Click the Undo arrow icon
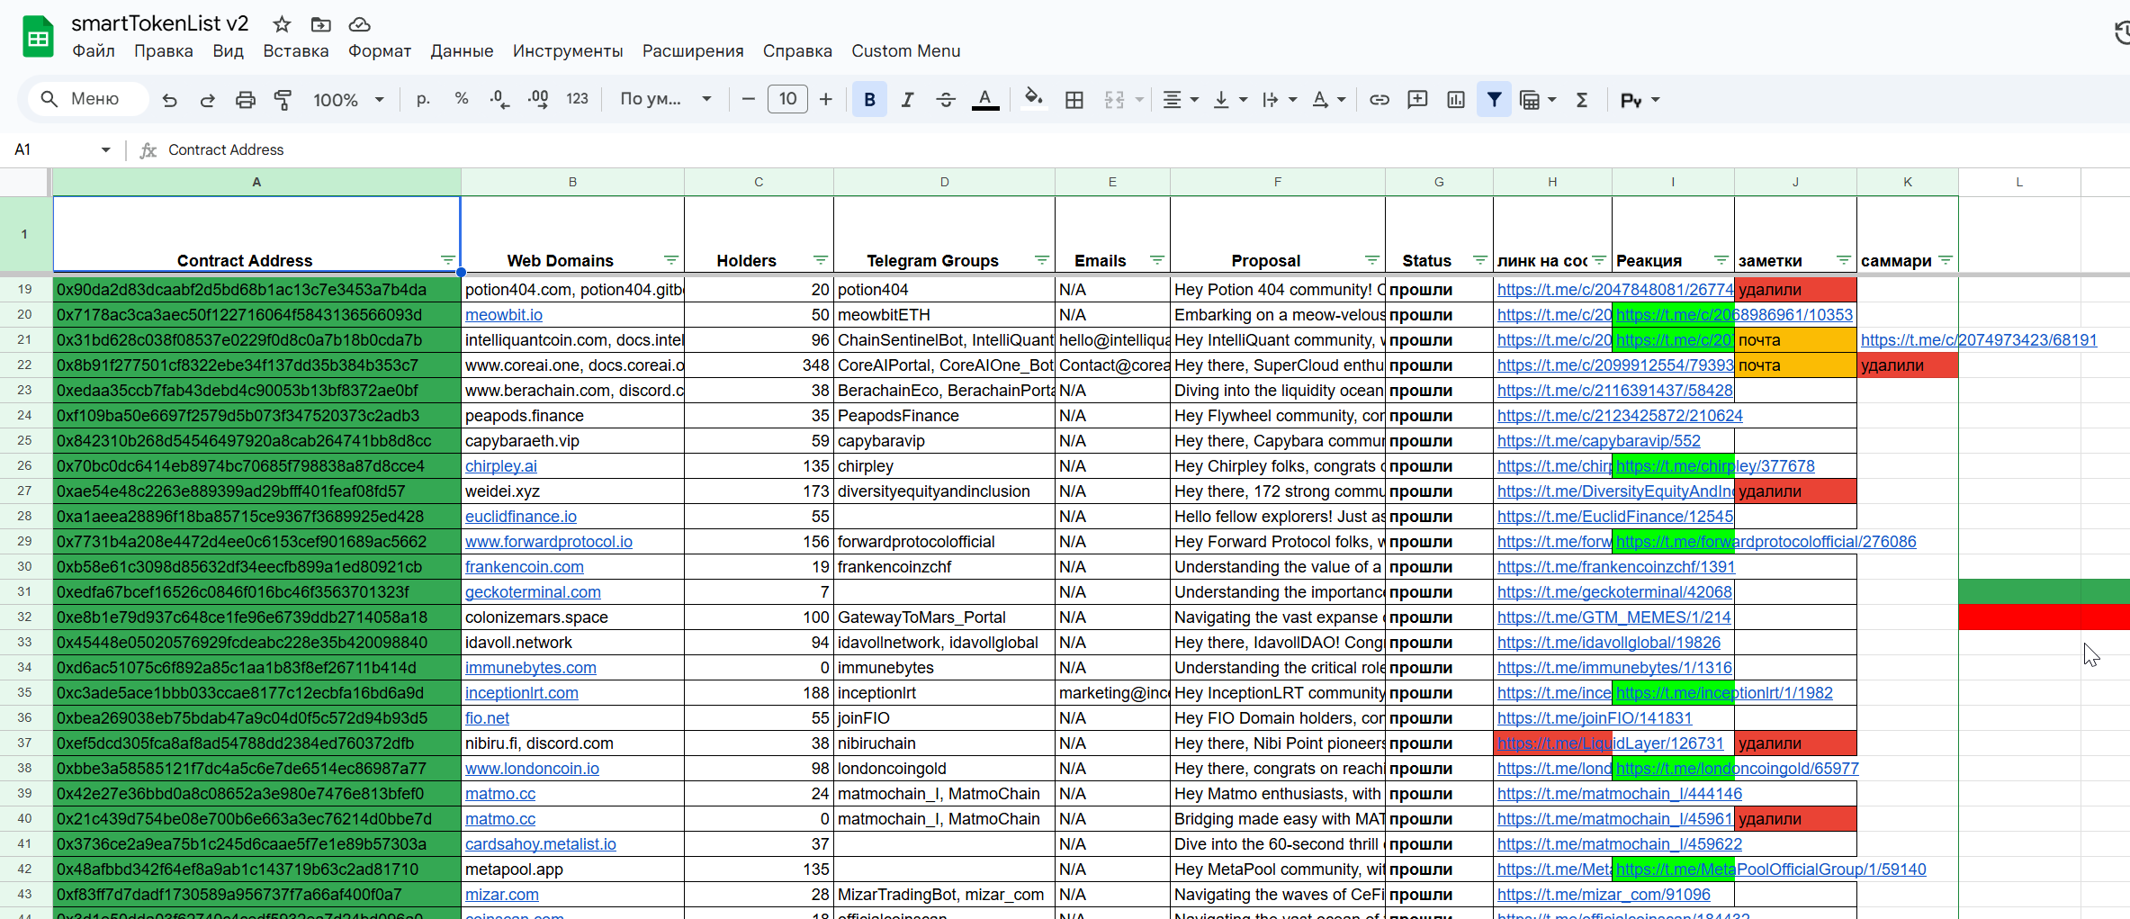 coord(169,100)
